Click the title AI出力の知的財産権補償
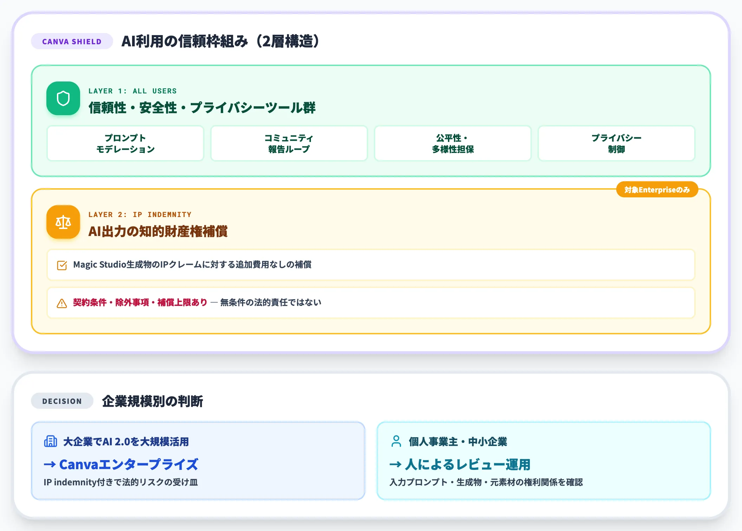Image resolution: width=742 pixels, height=531 pixels. 158,231
